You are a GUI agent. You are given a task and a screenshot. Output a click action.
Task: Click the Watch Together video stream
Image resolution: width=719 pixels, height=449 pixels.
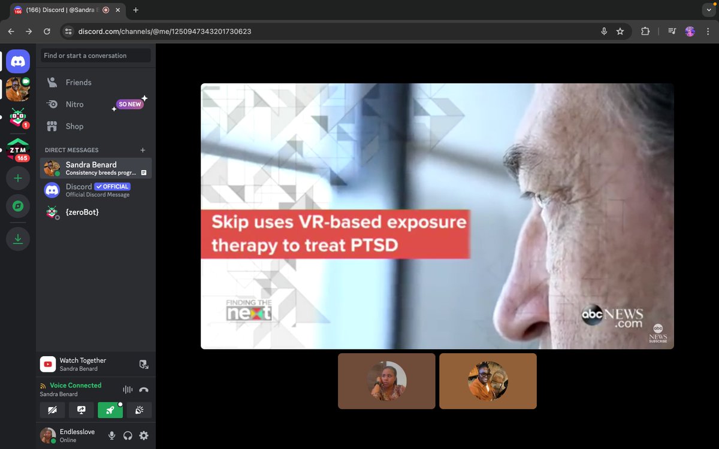coord(437,216)
